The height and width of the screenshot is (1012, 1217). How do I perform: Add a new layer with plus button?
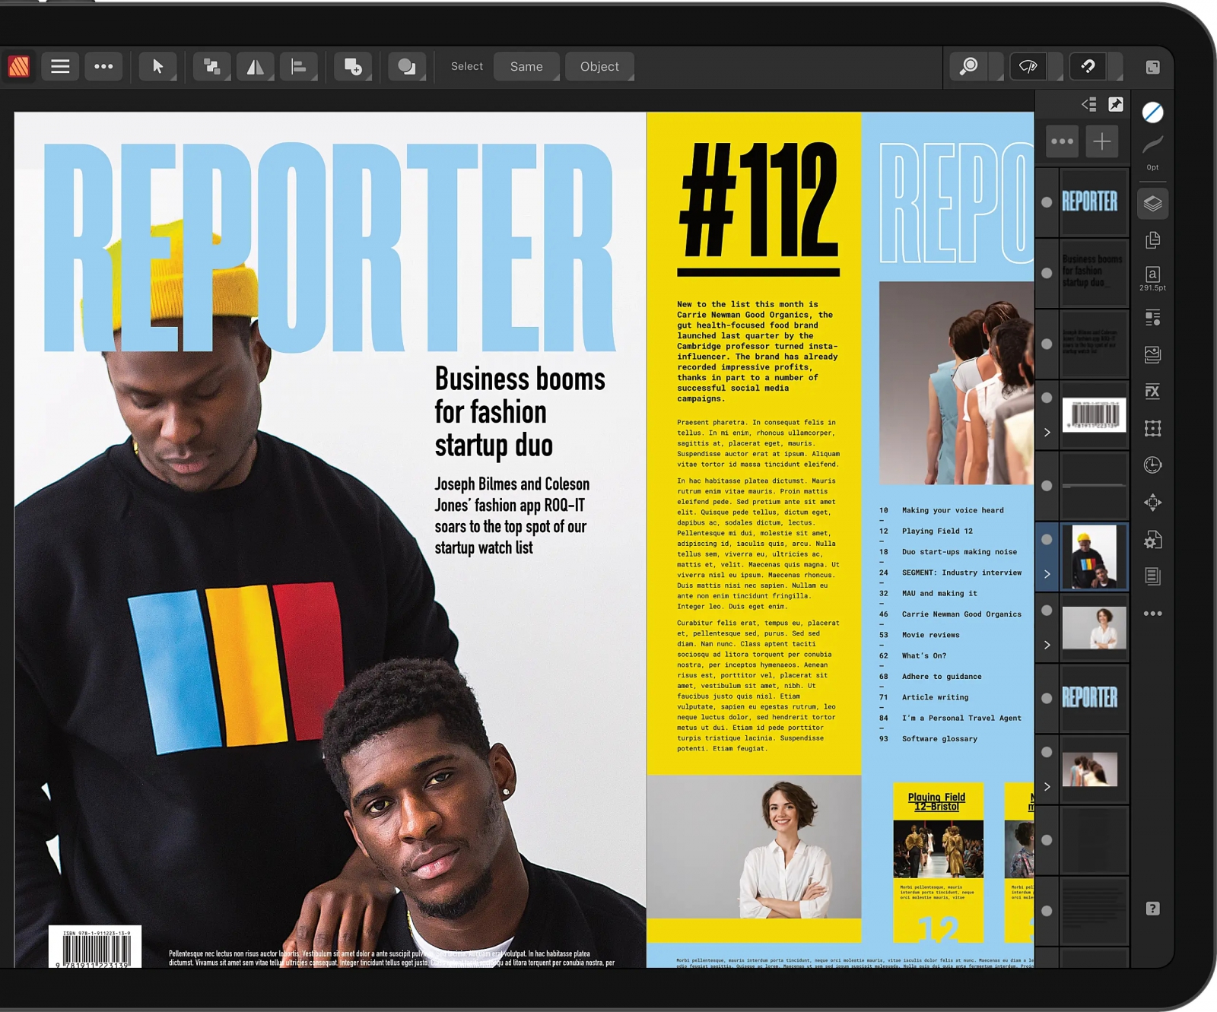[1101, 141]
